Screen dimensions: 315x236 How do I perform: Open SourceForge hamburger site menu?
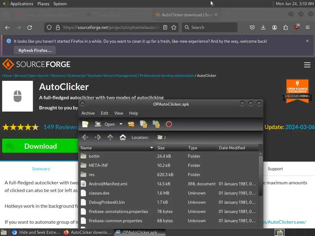click(307, 65)
